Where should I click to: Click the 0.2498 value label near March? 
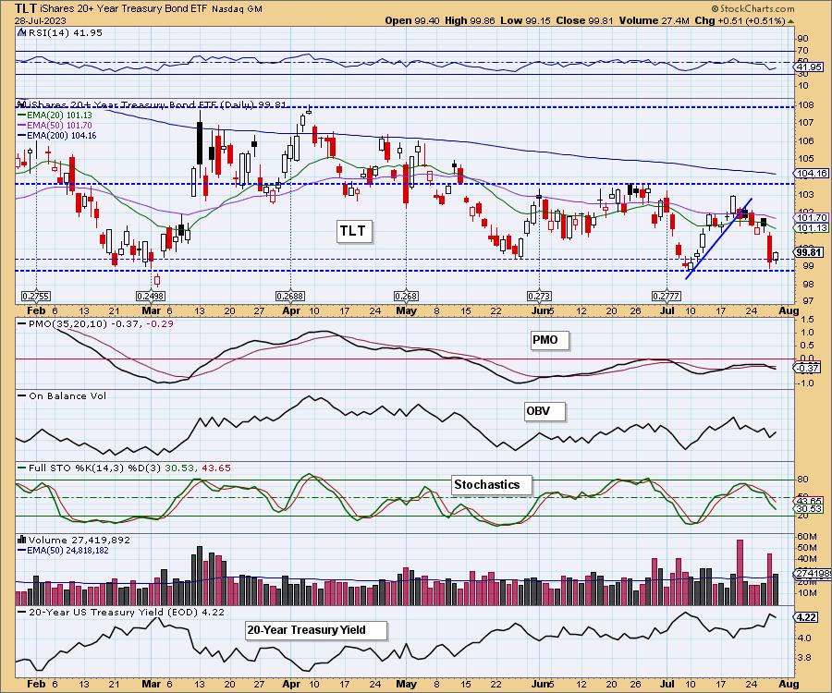click(x=151, y=297)
